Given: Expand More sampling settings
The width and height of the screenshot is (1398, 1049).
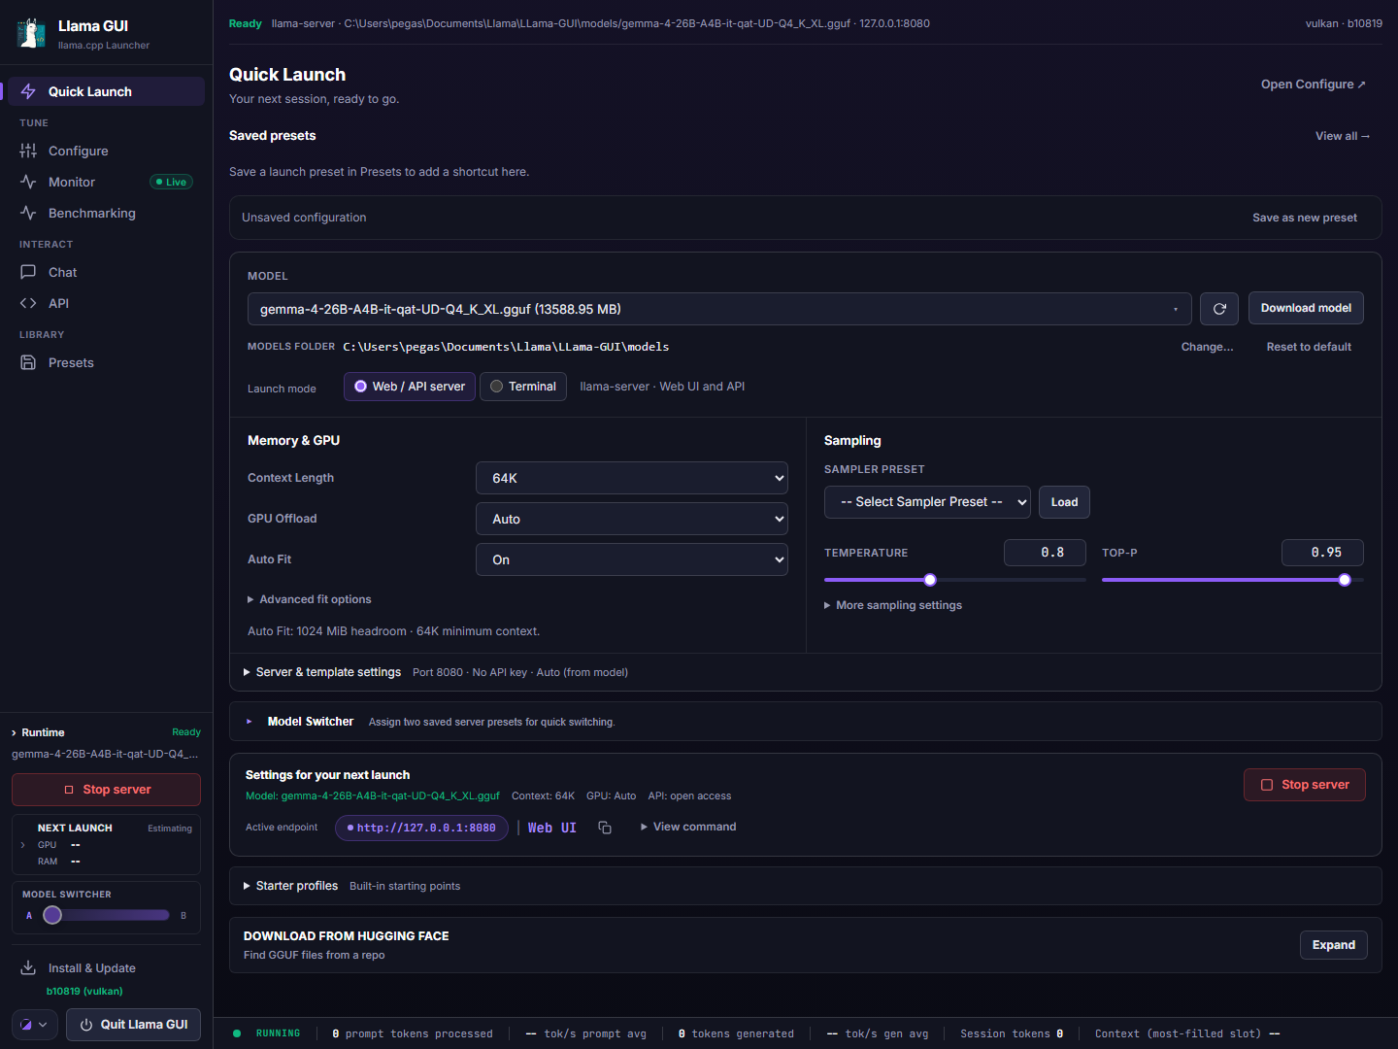Looking at the screenshot, I should (x=893, y=605).
